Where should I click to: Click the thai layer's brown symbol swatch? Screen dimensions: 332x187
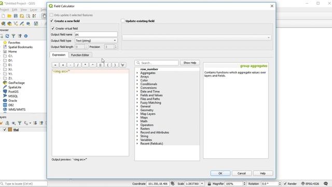pos(10,129)
